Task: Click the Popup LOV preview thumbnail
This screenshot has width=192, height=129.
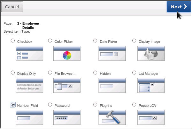Action: (151, 117)
